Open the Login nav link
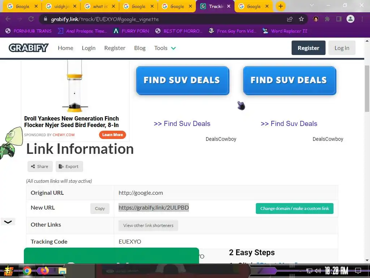370x278 pixels. (89, 48)
